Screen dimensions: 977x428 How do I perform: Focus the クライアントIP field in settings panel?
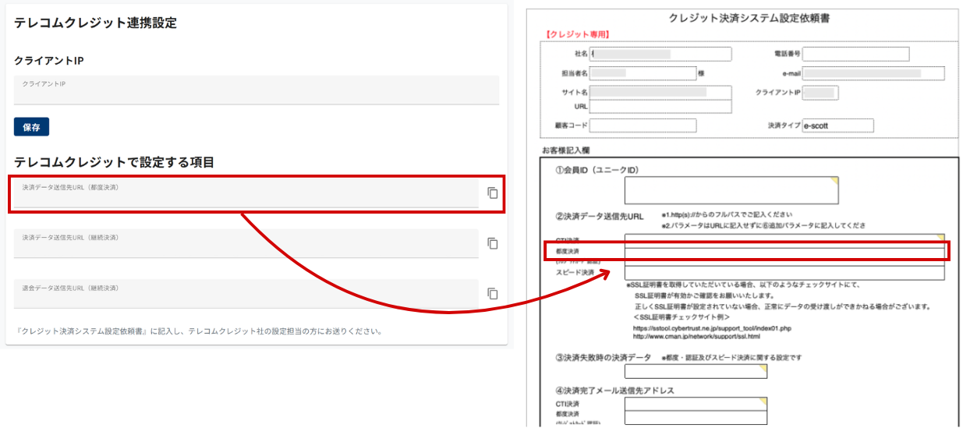(256, 92)
